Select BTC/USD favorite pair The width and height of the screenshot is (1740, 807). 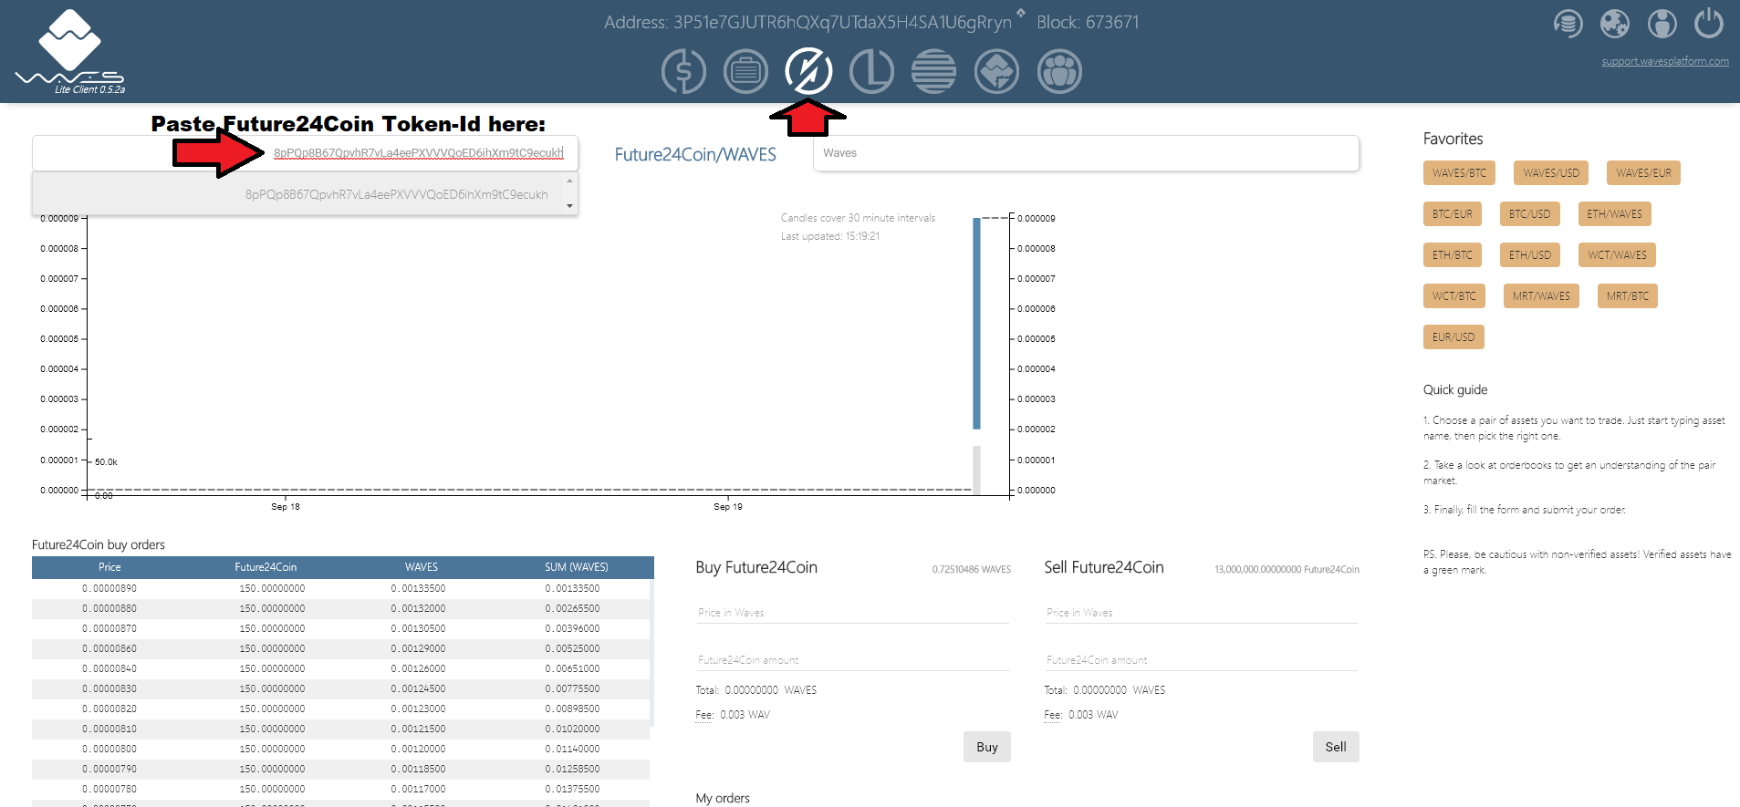[1529, 214]
